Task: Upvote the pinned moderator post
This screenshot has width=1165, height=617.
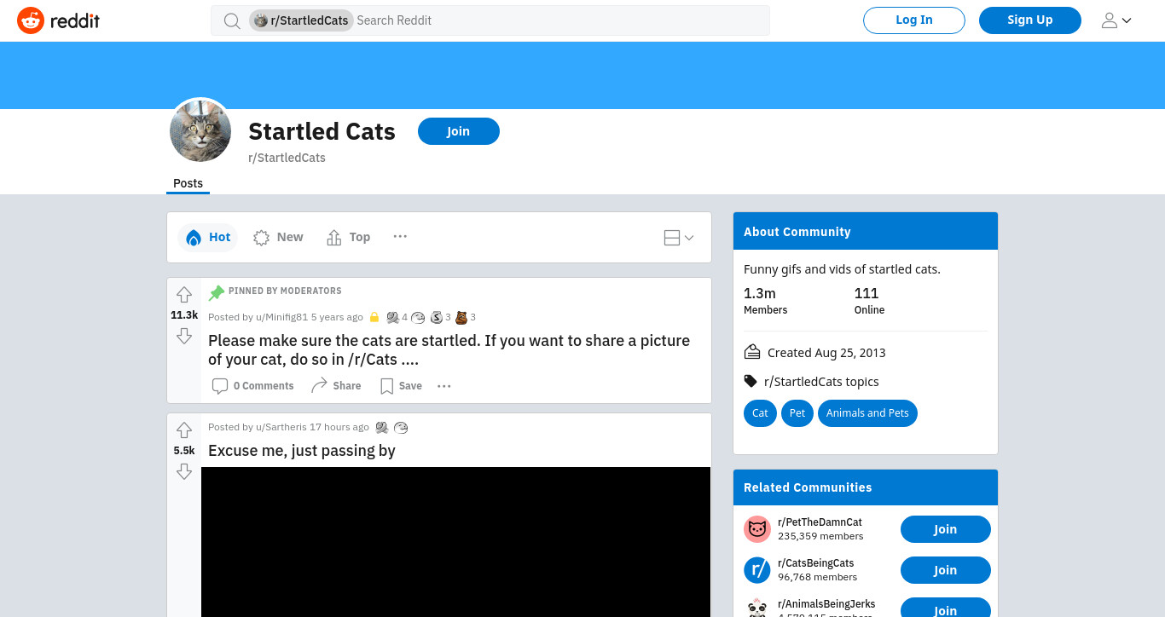Action: point(184,295)
